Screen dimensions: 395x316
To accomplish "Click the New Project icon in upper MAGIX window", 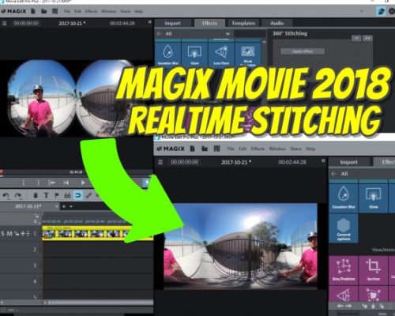I will (33, 11).
